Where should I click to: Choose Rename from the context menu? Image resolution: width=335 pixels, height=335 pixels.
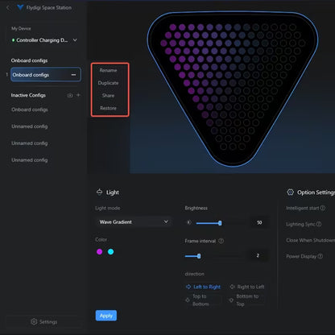[108, 70]
